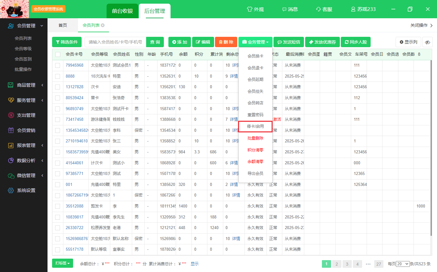Open the 打标签 tag dropdown
The height and width of the screenshot is (272, 437).
coord(62,263)
